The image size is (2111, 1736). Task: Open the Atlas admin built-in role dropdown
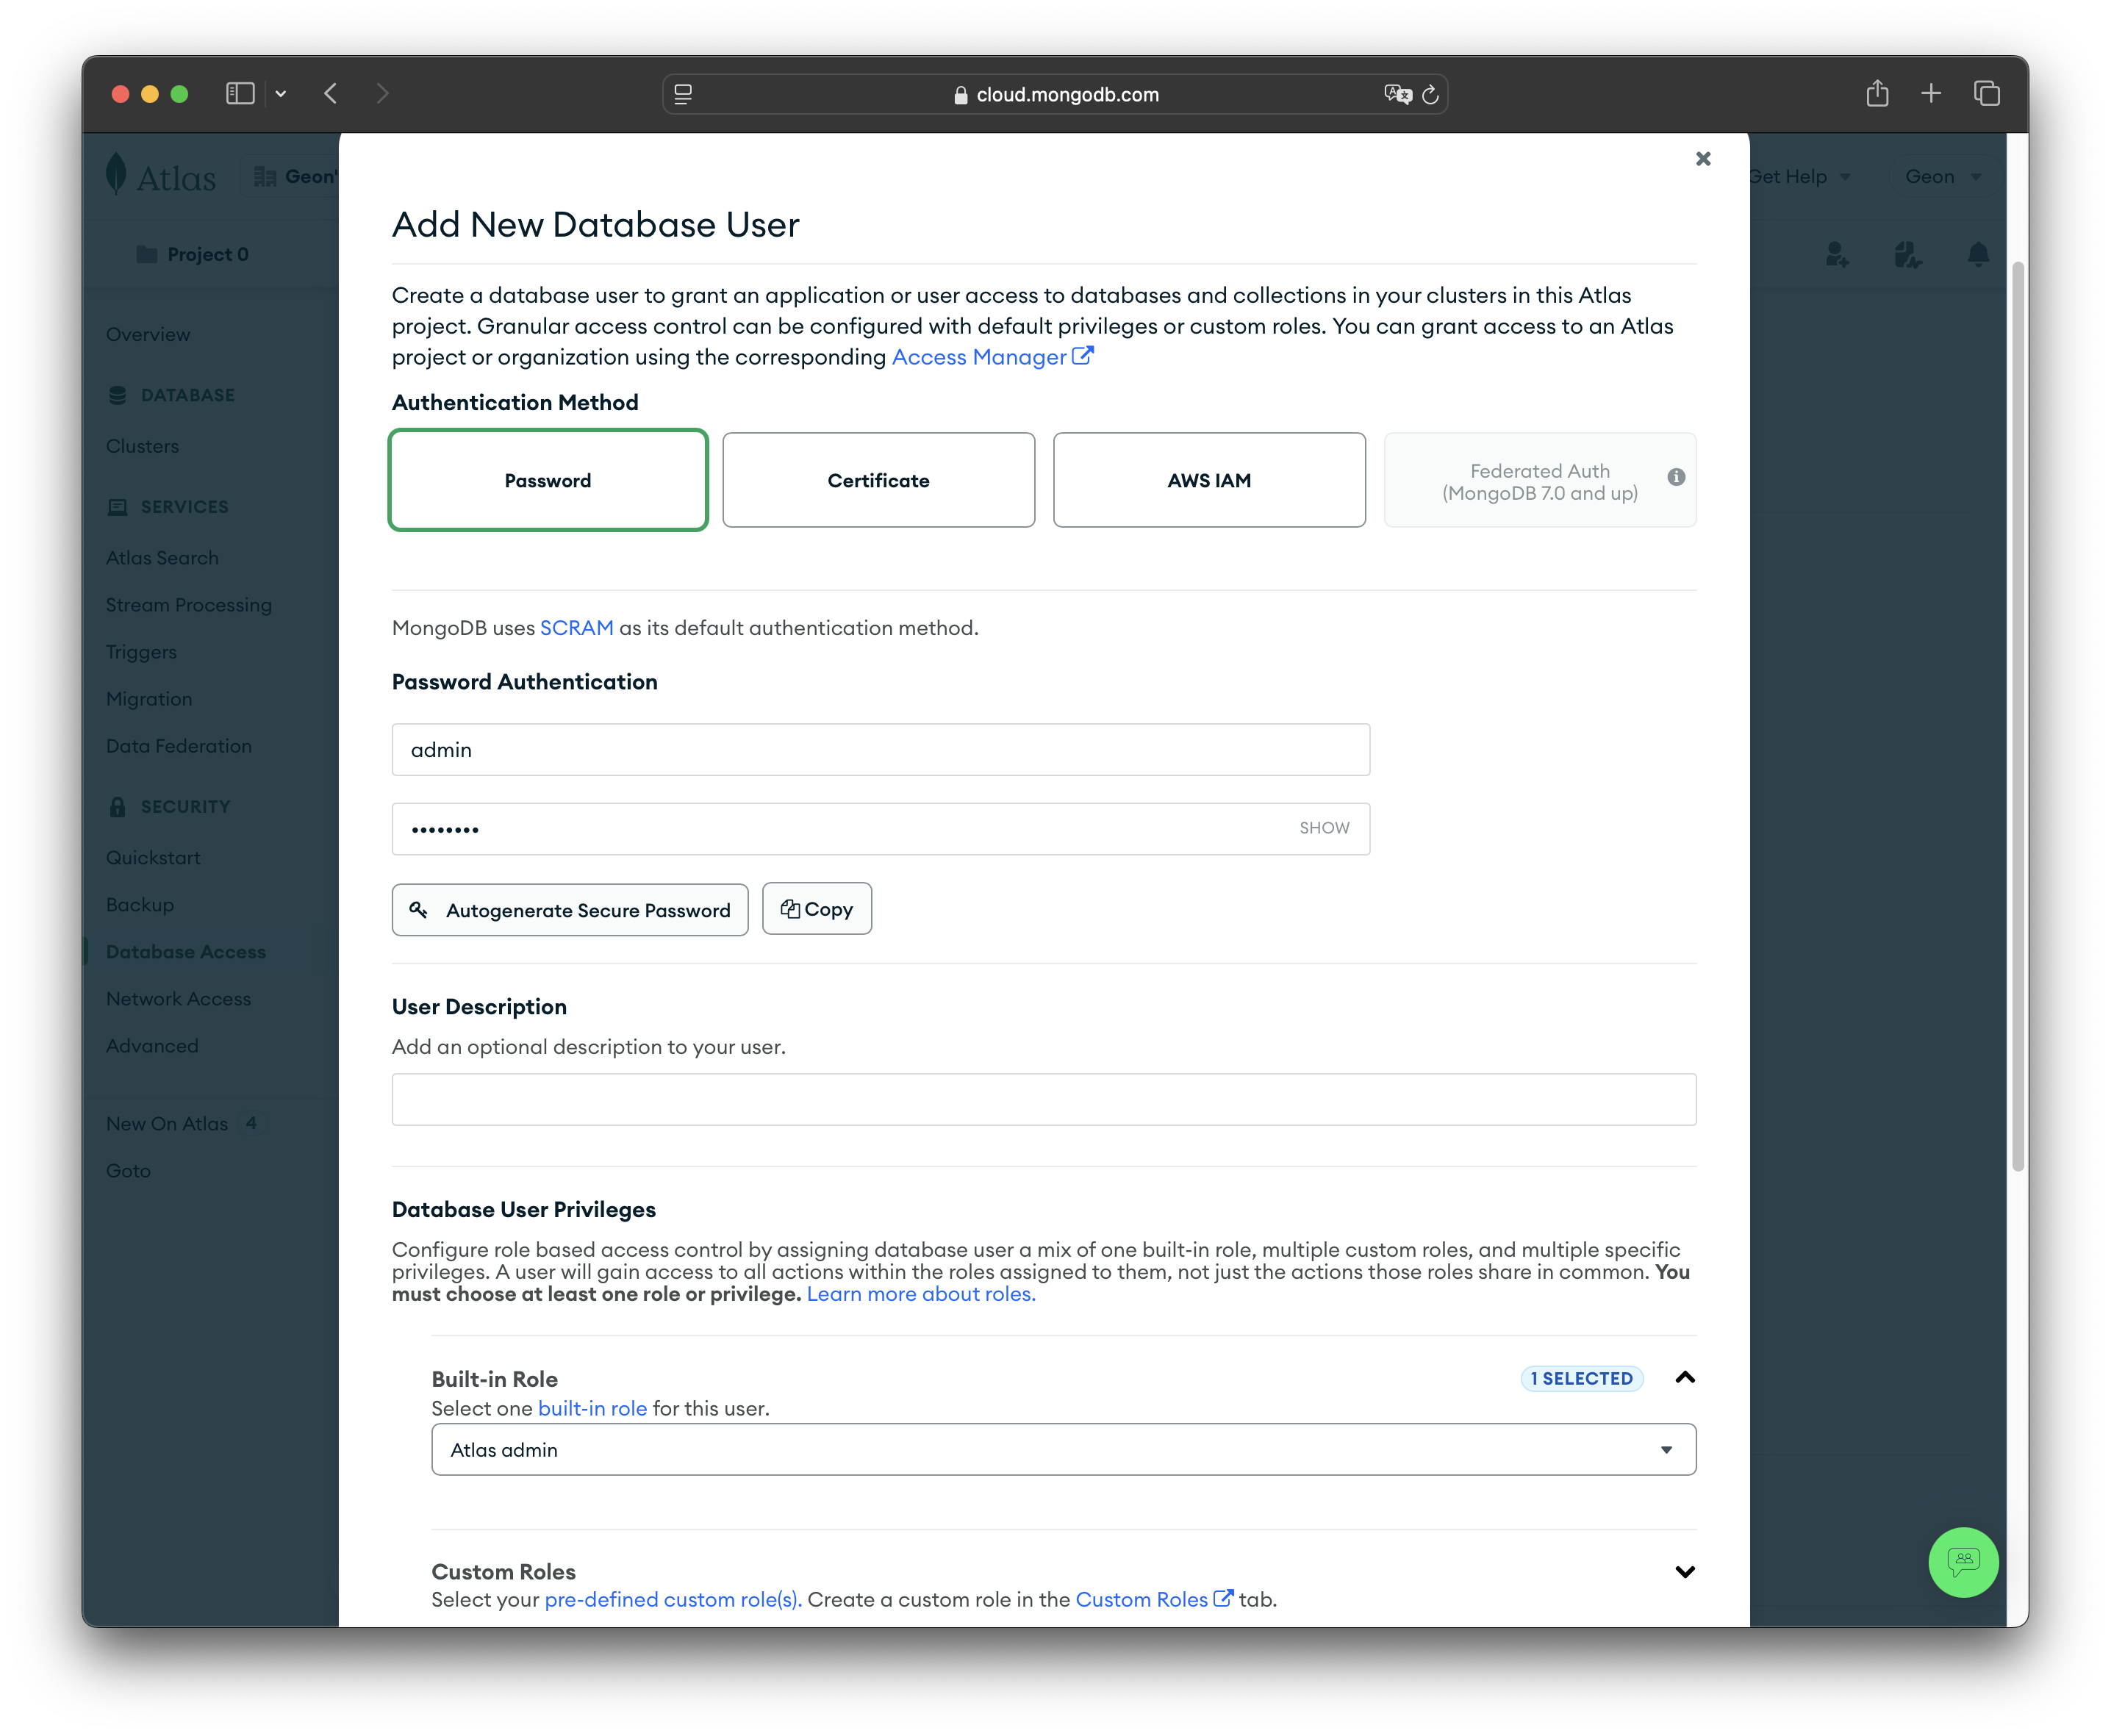(x=1063, y=1450)
